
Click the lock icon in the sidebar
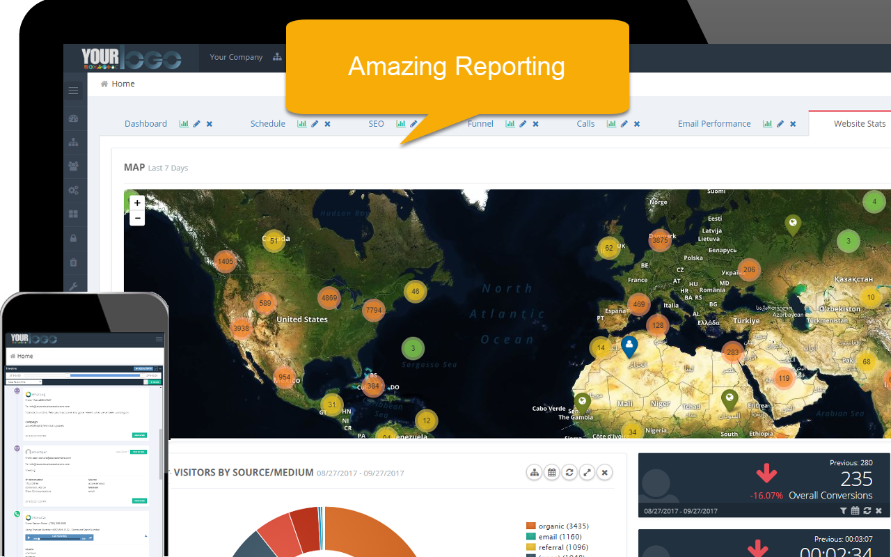(74, 237)
